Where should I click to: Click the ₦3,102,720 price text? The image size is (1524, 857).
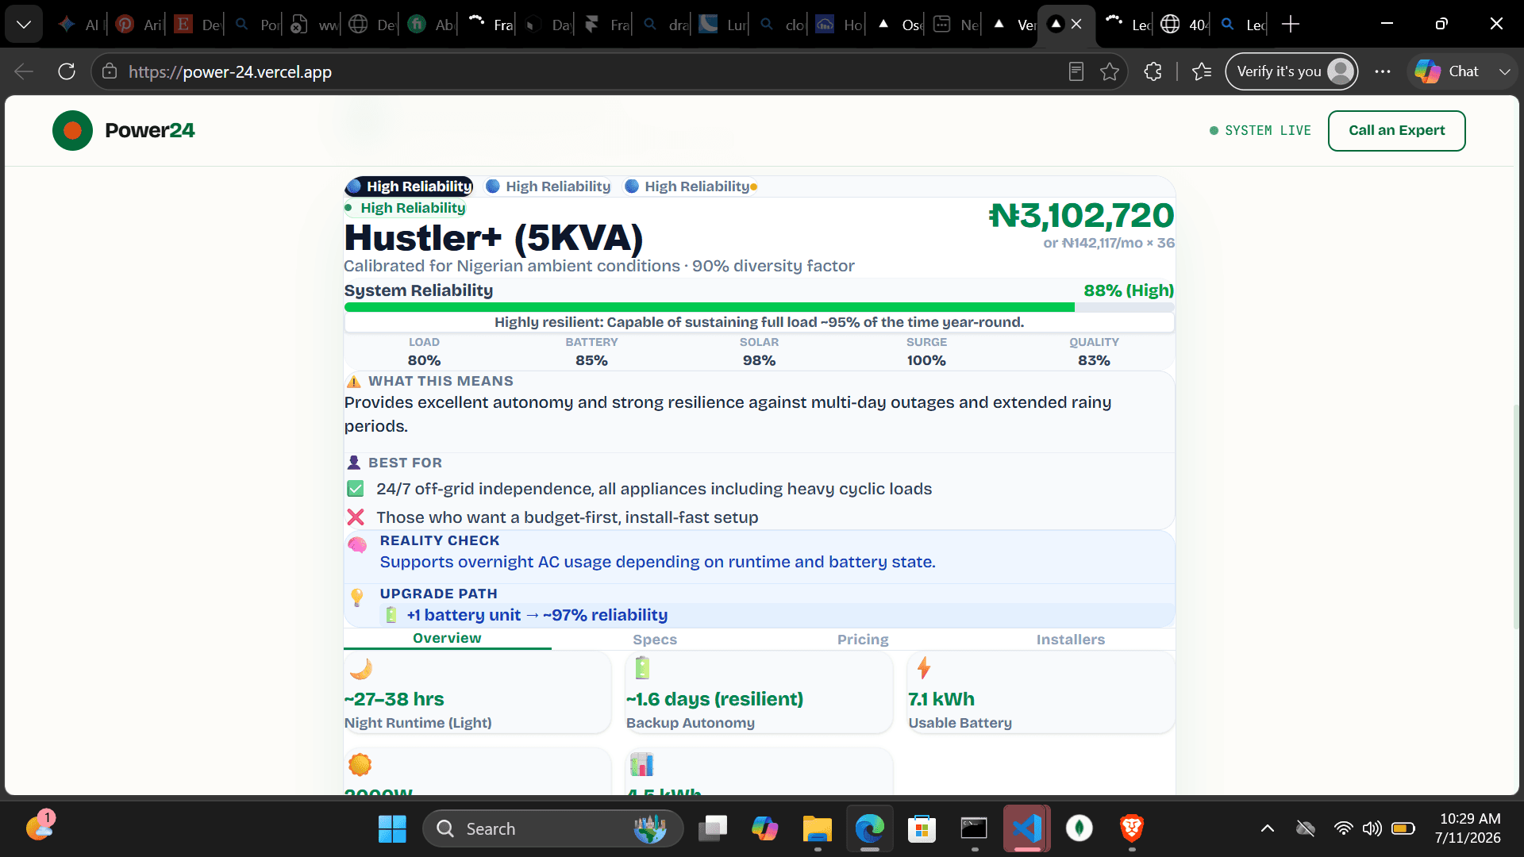[1081, 216]
